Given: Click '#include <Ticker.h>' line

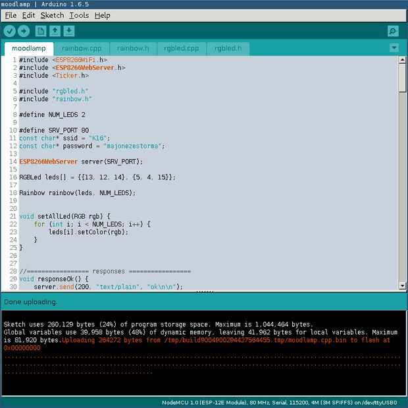Looking at the screenshot, I should 54,76.
